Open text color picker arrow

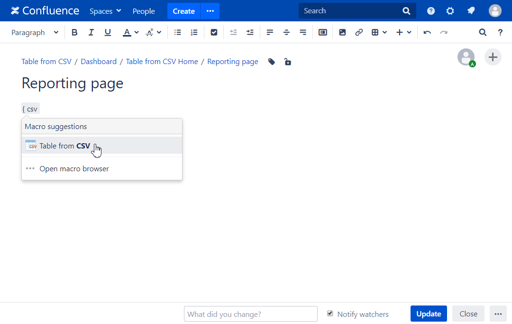(137, 32)
